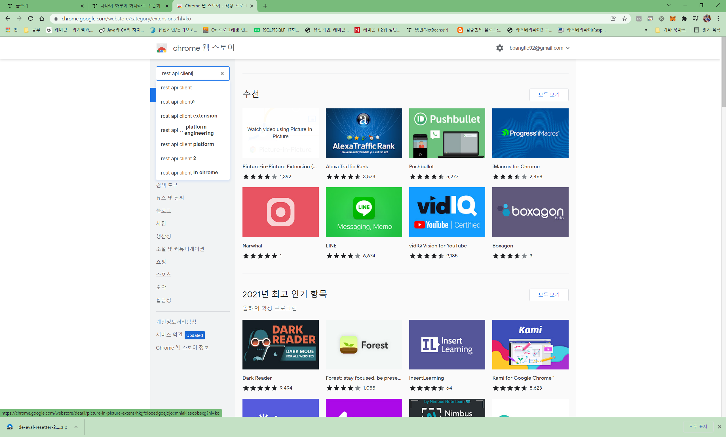The height and width of the screenshot is (437, 726).
Task: Share this page via share icon
Action: 613,18
